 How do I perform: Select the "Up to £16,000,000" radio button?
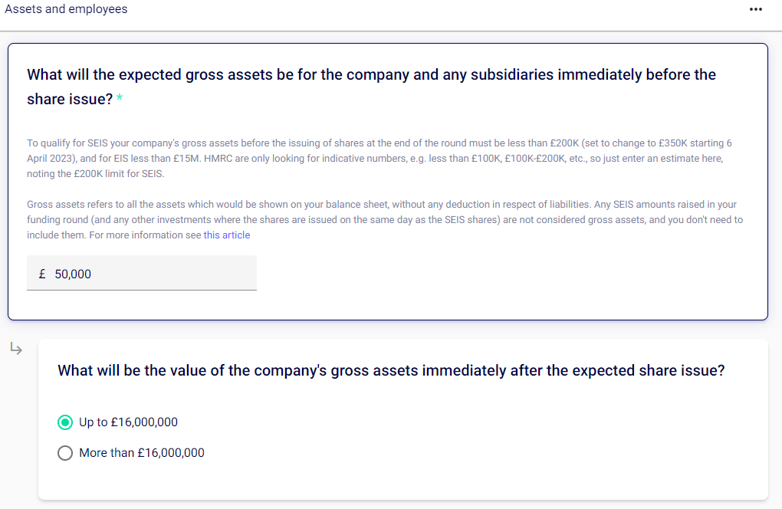(x=65, y=422)
